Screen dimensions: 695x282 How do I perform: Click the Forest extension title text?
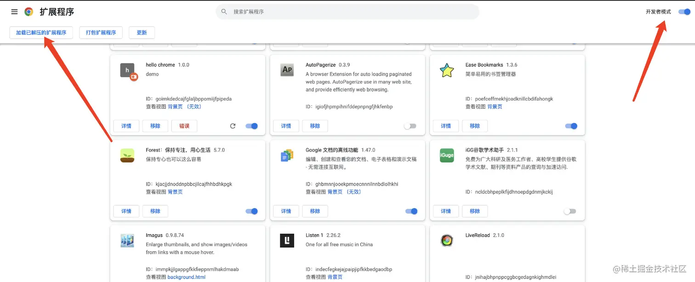point(178,150)
